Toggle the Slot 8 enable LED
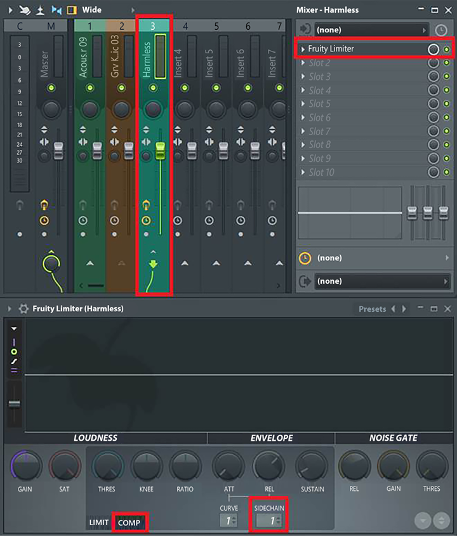457x536 pixels. click(x=446, y=145)
